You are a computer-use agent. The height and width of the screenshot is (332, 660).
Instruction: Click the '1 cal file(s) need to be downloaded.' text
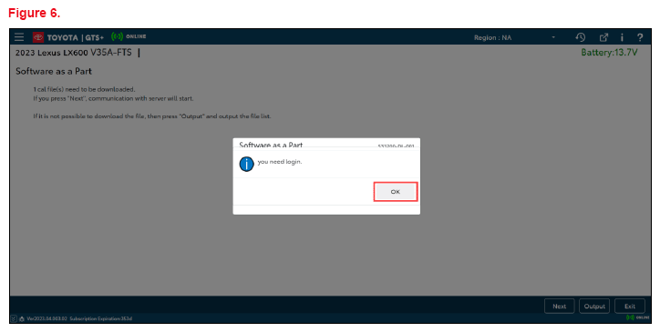click(84, 89)
